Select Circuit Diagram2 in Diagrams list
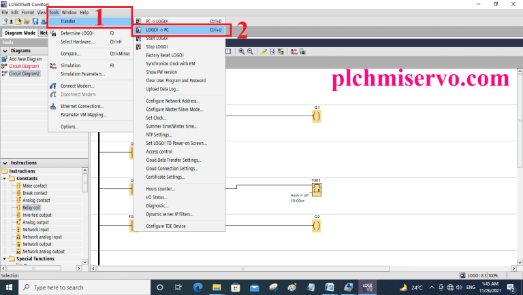The height and width of the screenshot is (295, 523). point(25,73)
